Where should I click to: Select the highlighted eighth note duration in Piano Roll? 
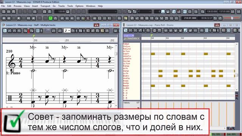(186, 30)
